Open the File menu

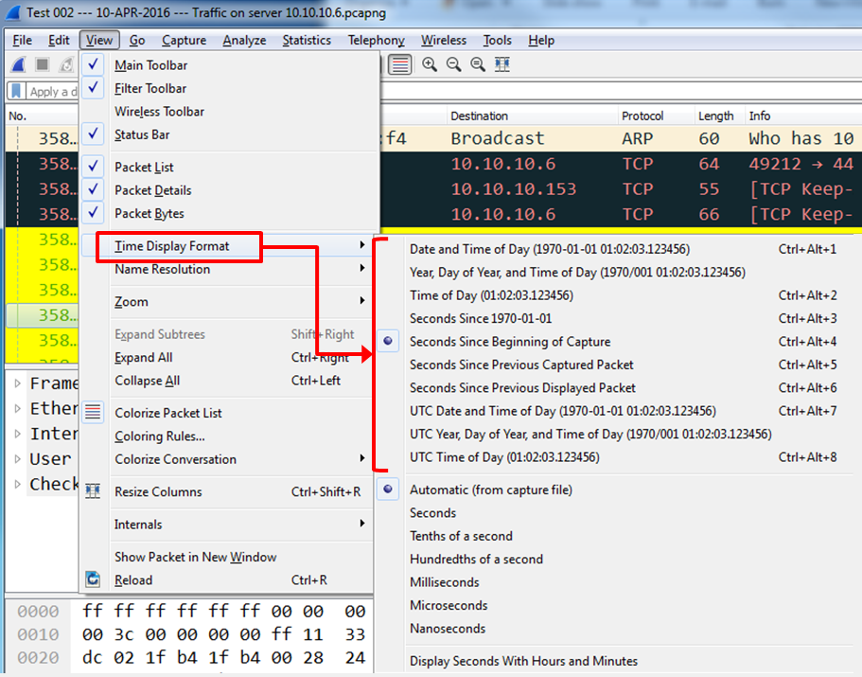click(x=22, y=40)
